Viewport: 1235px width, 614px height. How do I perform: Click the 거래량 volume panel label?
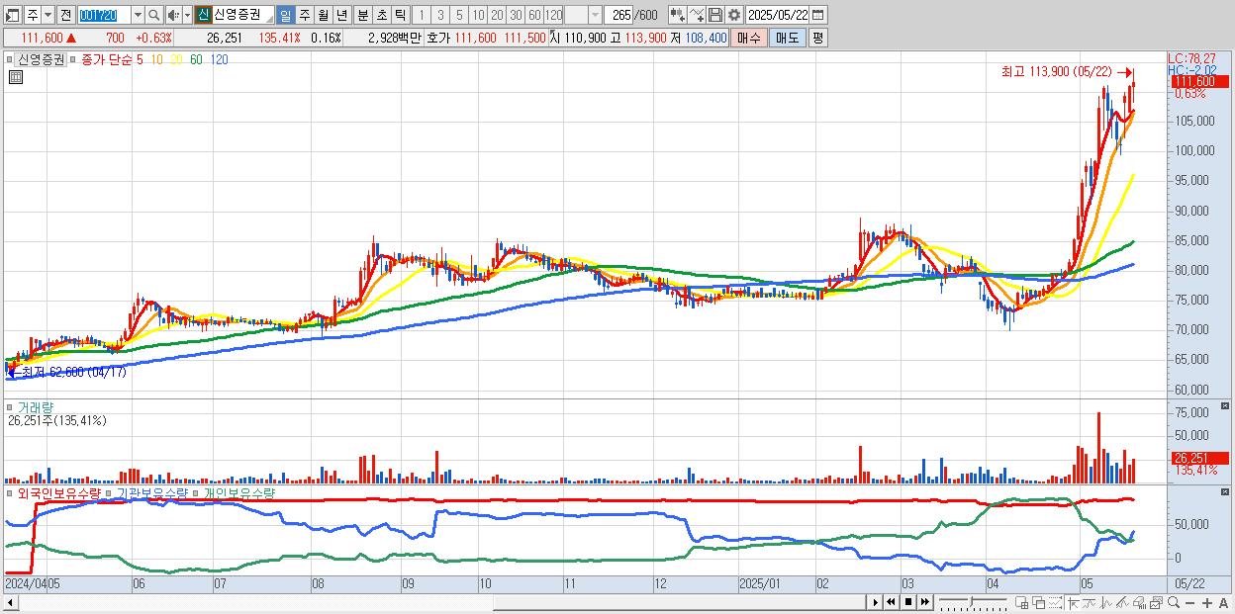point(34,406)
